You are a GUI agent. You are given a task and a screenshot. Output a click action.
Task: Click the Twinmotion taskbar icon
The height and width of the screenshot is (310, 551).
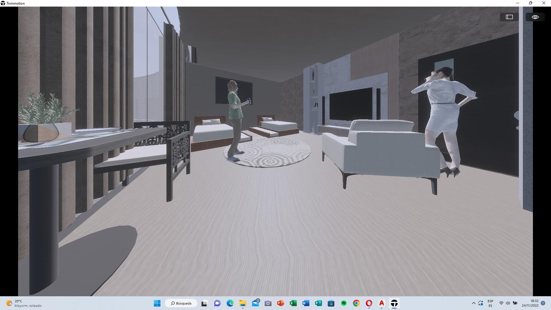point(394,303)
